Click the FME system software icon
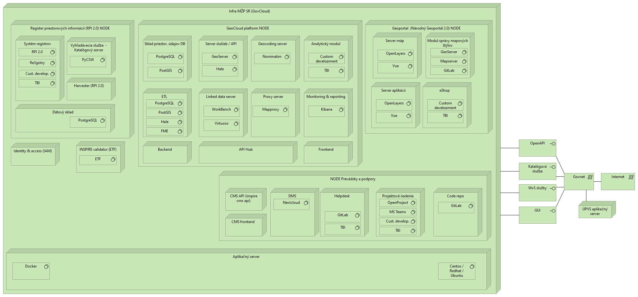 coord(180,131)
